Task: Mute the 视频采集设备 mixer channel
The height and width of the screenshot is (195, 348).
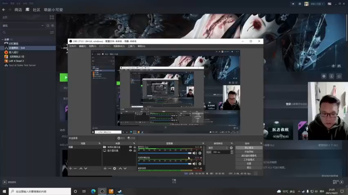Action: pyautogui.click(x=194, y=164)
